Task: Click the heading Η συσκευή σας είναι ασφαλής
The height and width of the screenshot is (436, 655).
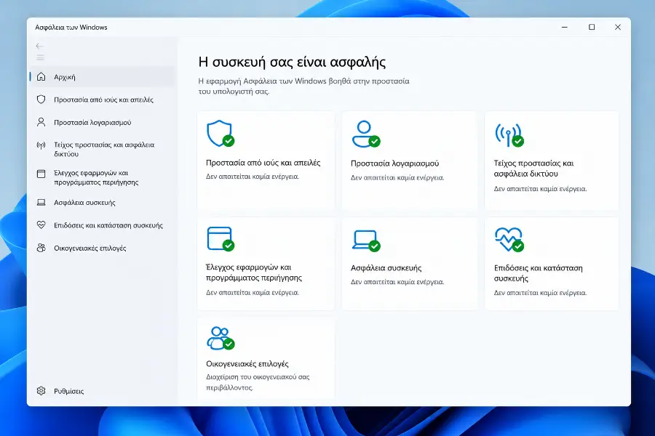Action: click(x=292, y=62)
